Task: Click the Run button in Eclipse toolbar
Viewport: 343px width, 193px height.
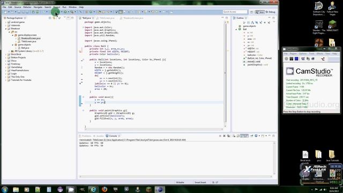Action: click(x=65, y=12)
